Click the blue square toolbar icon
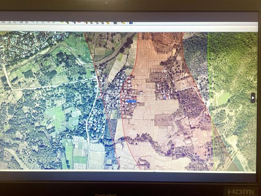The height and width of the screenshot is (196, 261). 131,23
